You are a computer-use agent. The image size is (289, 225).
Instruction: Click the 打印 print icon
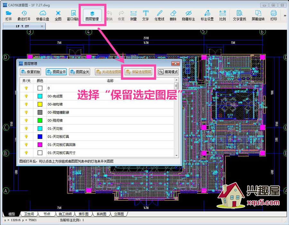click(x=274, y=15)
